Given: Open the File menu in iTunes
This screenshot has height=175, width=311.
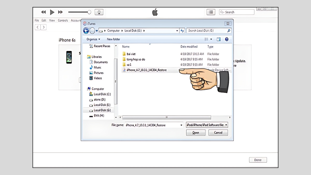Looking at the screenshot, I should 37,20.
